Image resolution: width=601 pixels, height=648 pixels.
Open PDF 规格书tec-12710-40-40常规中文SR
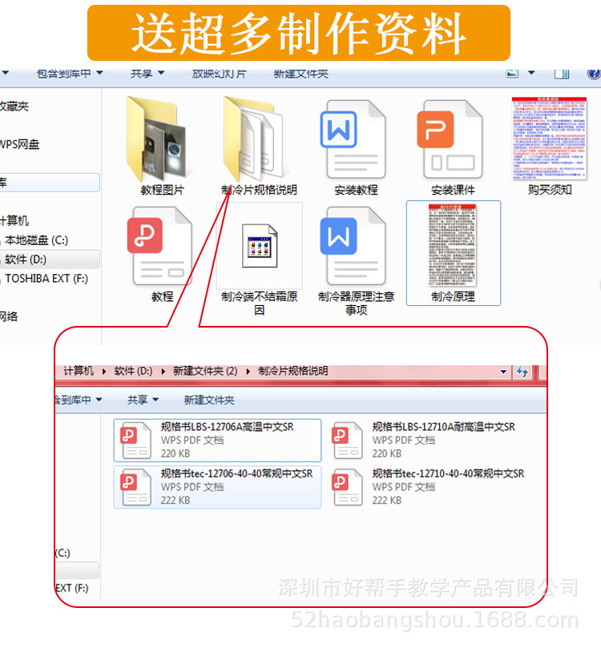430,487
